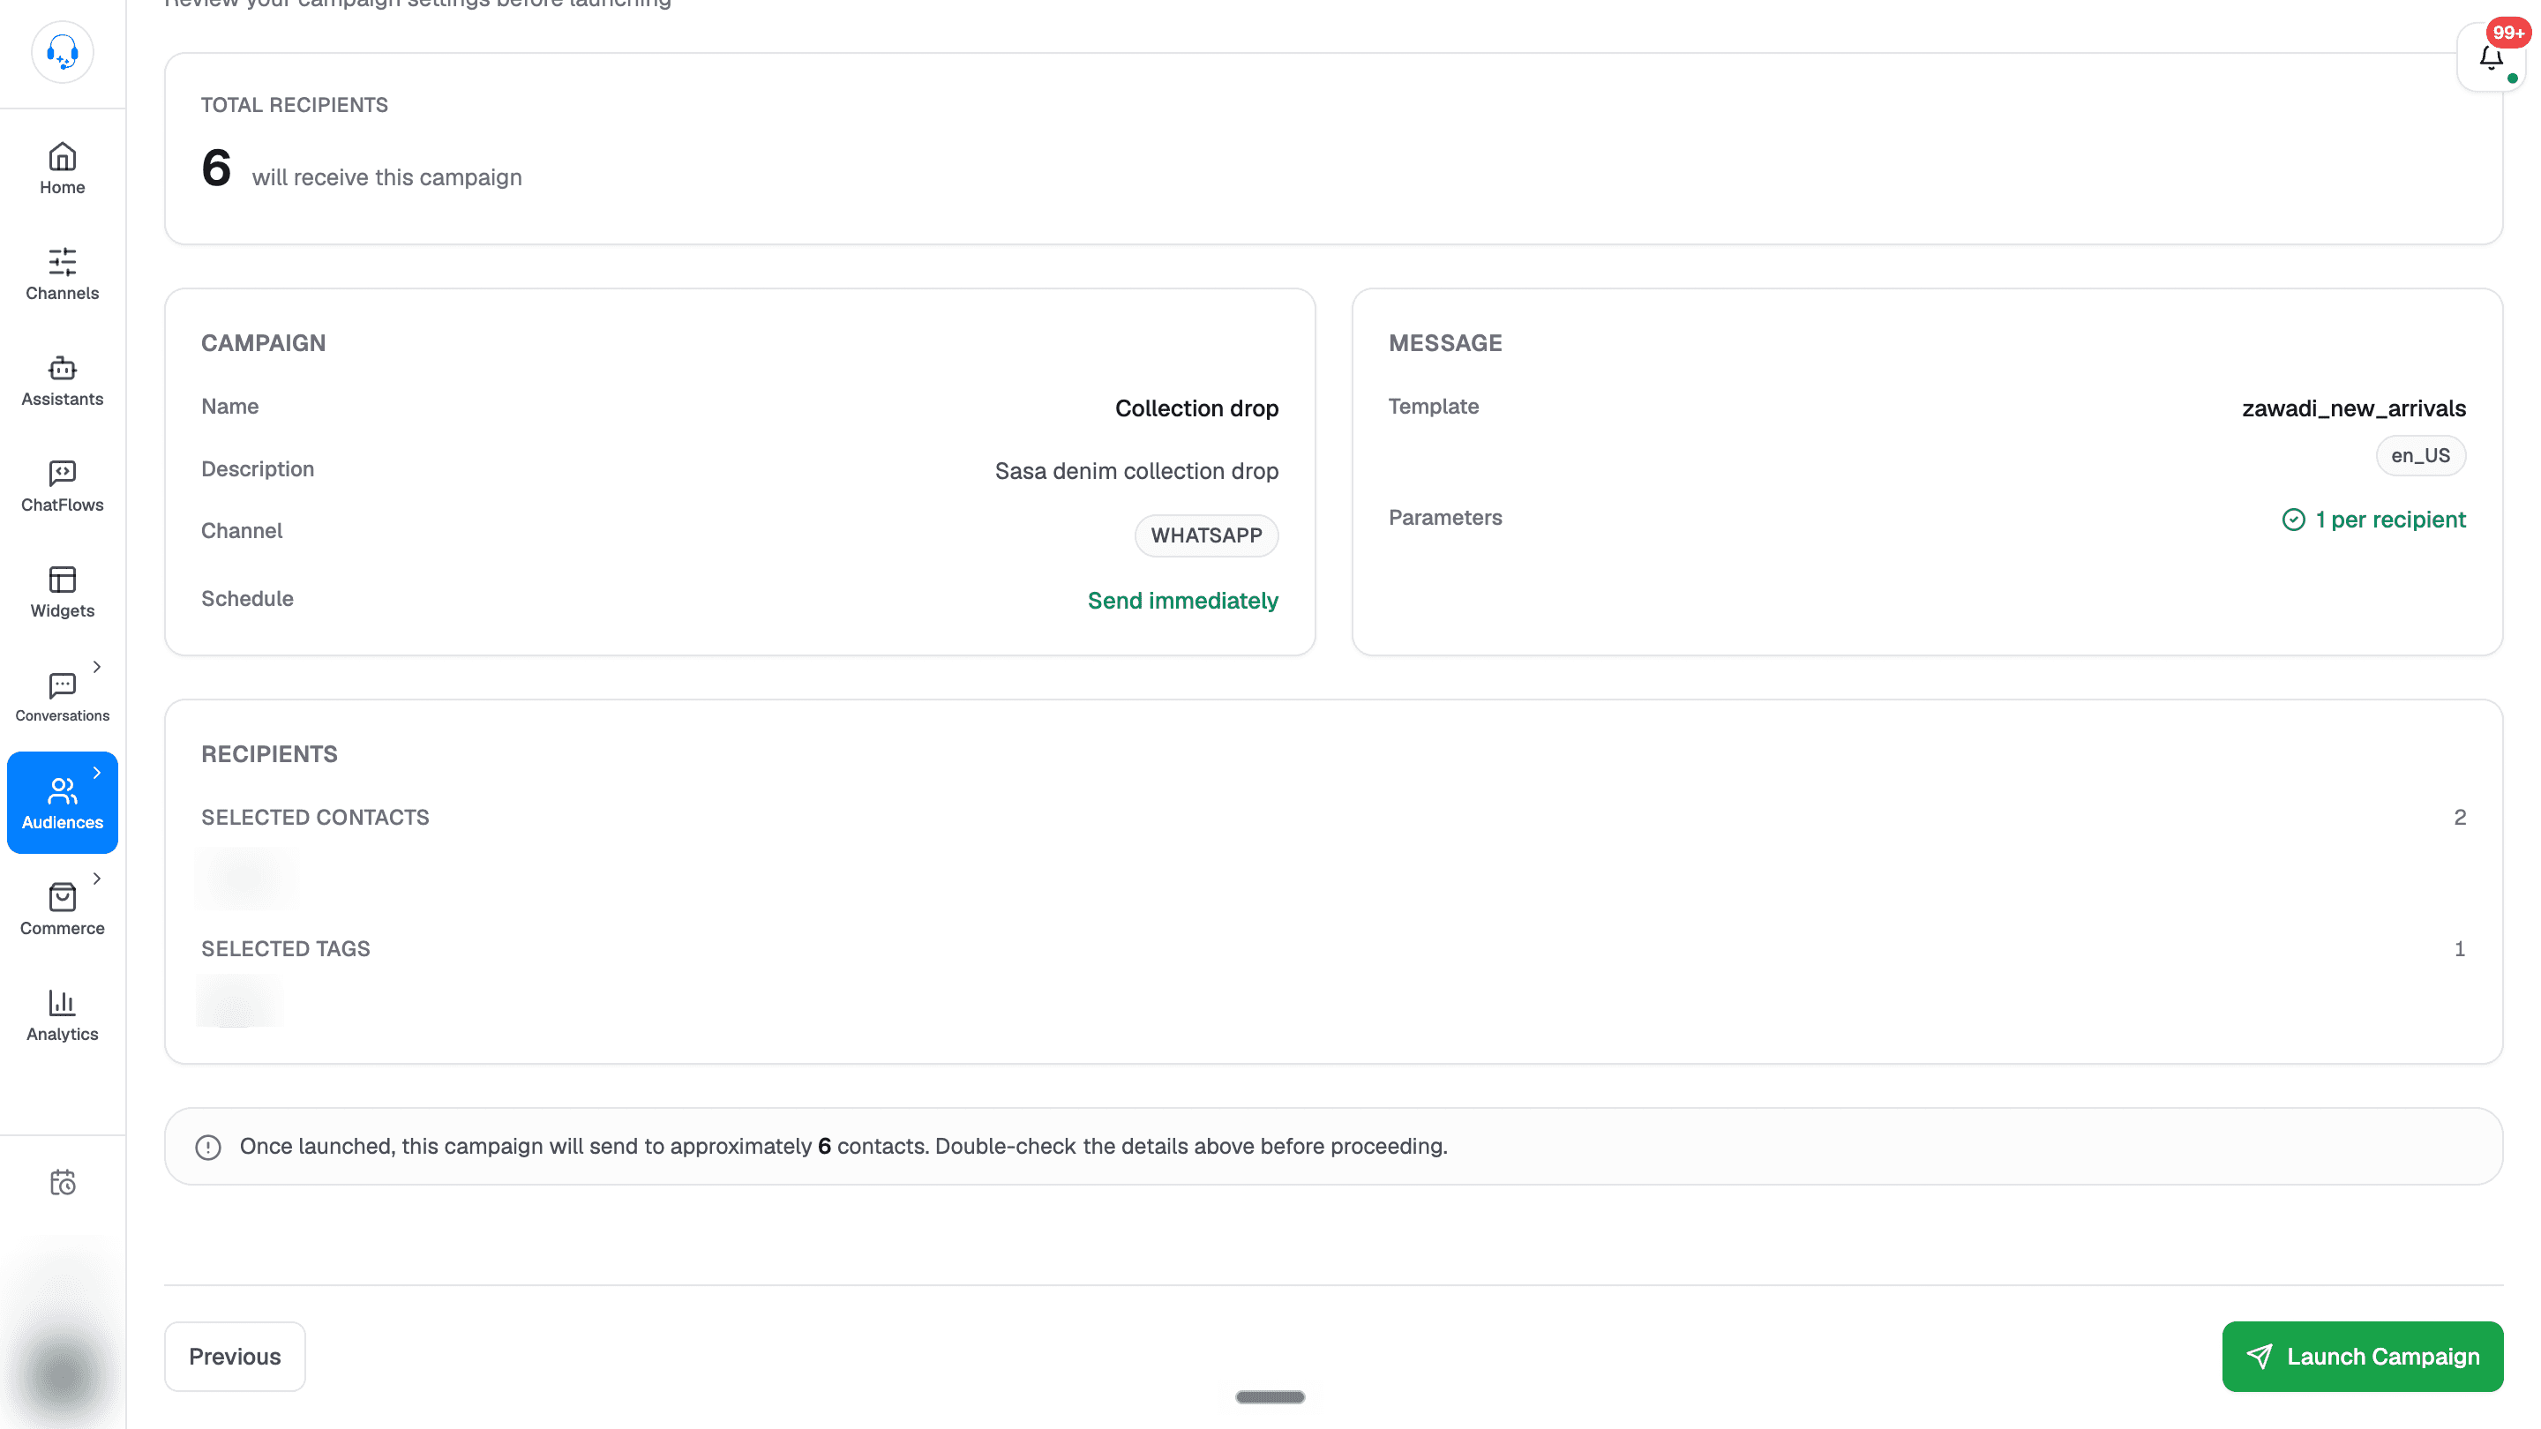Expand the Commerce submenu chevron
Screen dimensions: 2541x1429
tap(97, 879)
